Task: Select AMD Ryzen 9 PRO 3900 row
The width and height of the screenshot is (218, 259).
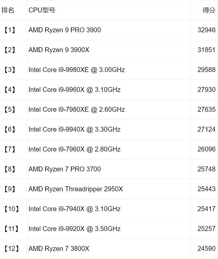Action: coord(64,30)
